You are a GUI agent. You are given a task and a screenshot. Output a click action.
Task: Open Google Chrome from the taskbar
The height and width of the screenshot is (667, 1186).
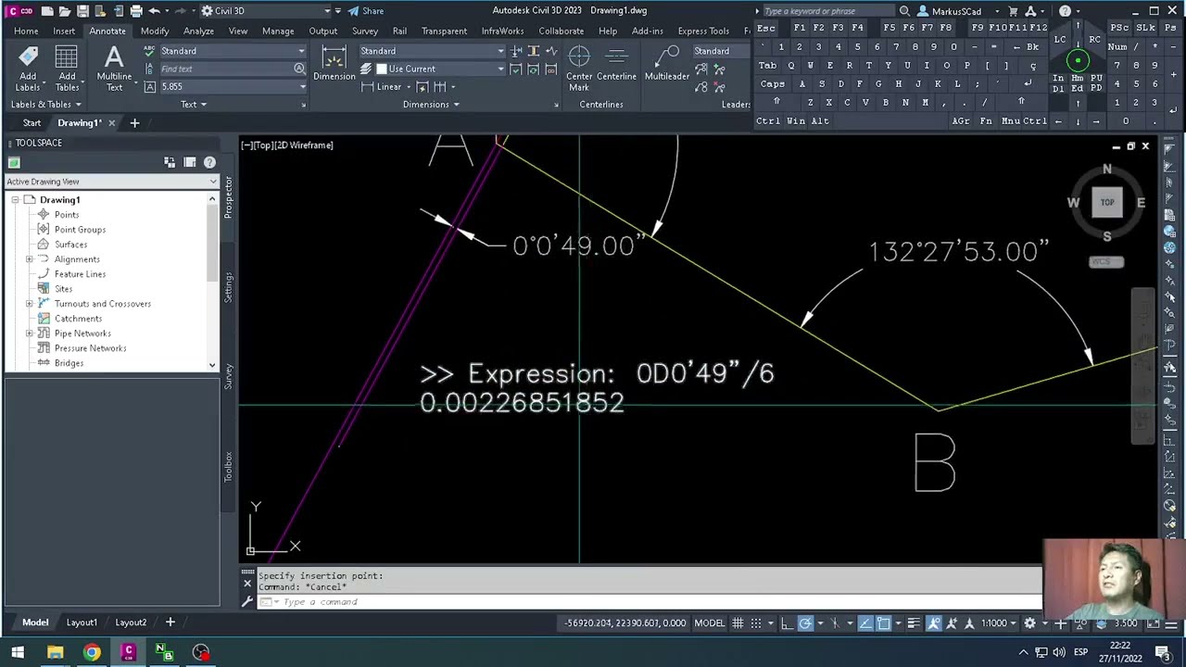pyautogui.click(x=92, y=652)
